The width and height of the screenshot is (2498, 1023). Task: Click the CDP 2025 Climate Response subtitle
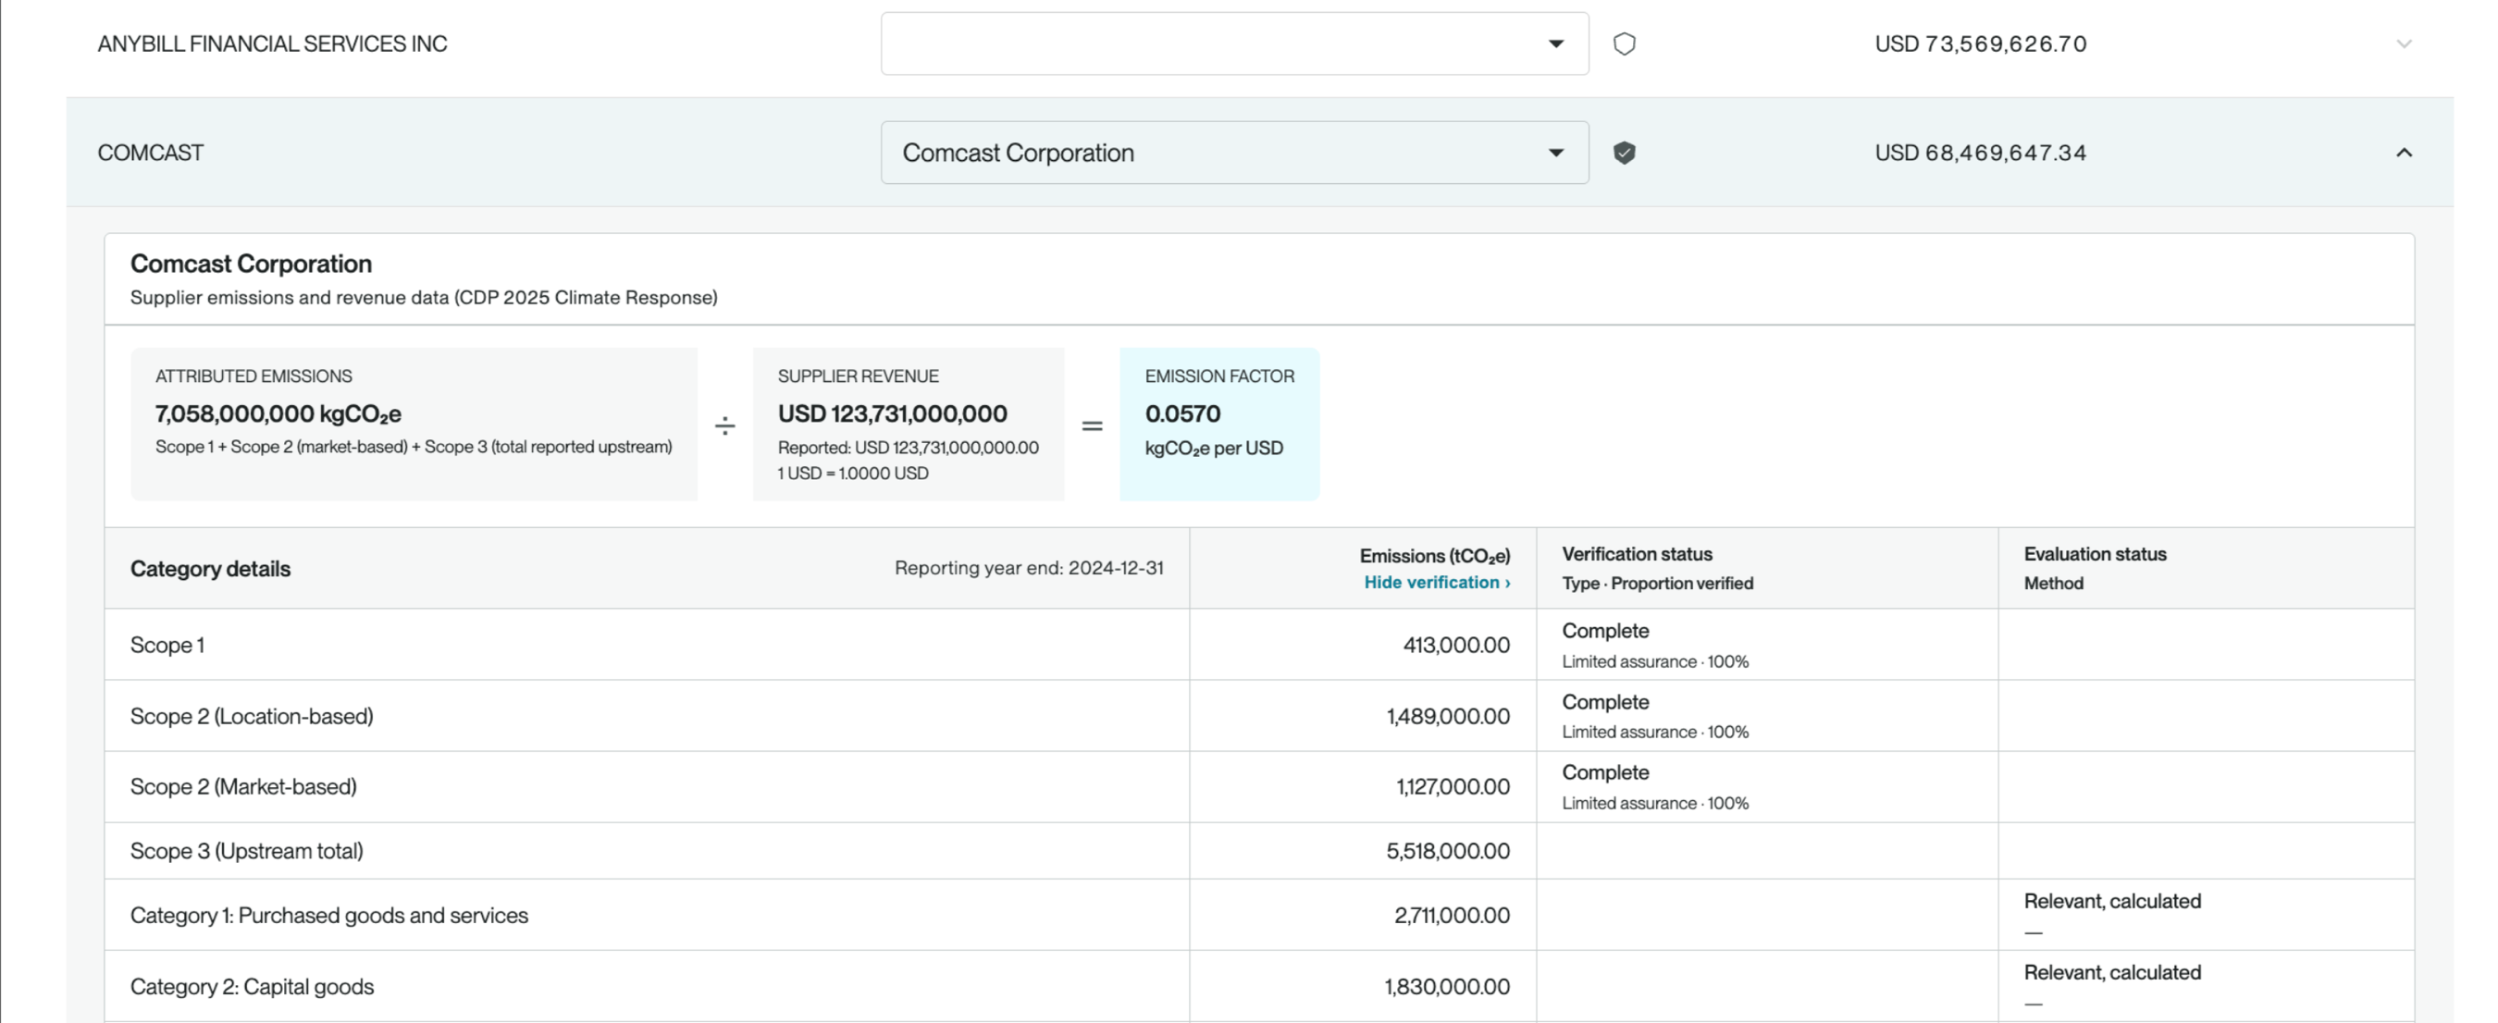[424, 298]
